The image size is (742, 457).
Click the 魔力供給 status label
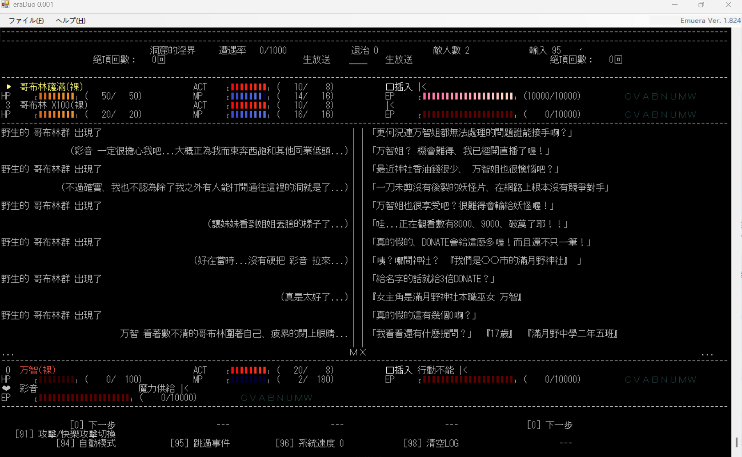click(x=156, y=388)
